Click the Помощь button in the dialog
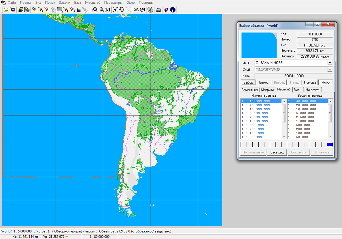 point(310,82)
